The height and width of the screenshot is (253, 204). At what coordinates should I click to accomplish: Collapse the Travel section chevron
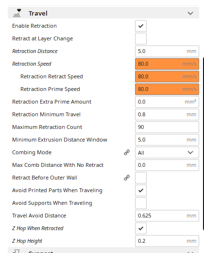click(190, 13)
